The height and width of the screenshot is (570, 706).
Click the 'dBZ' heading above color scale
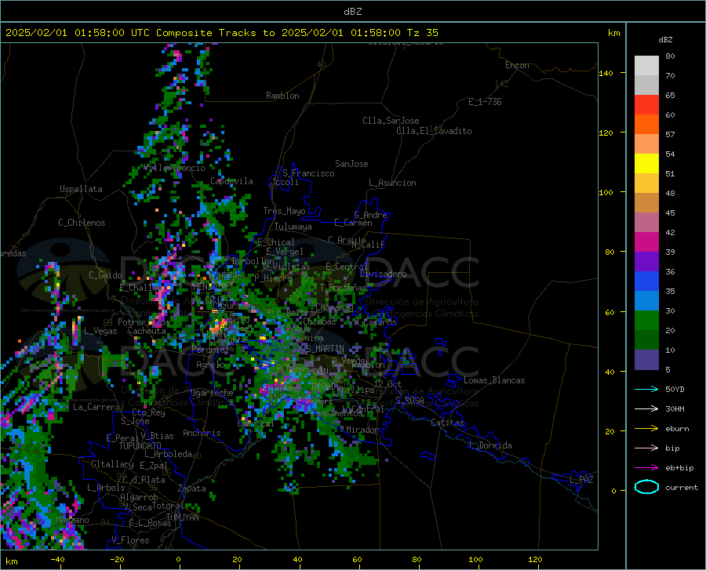665,39
